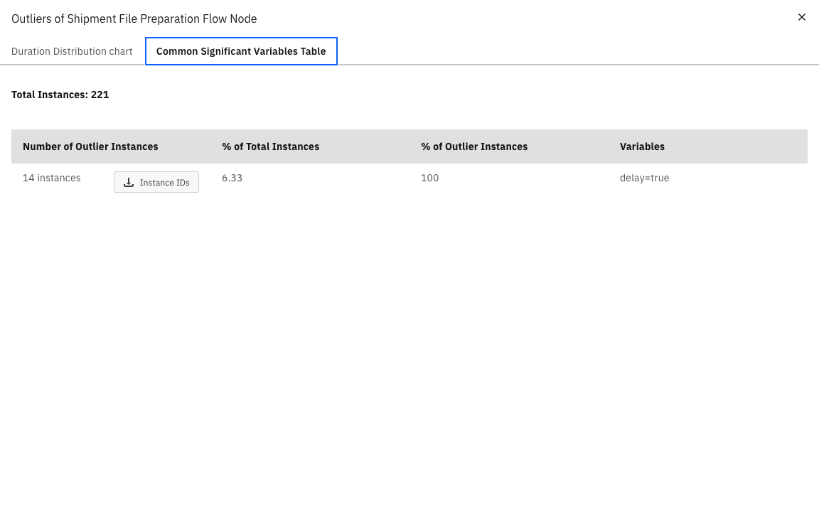
Task: Close the Outliers dialog with the X icon
Action: (x=801, y=17)
